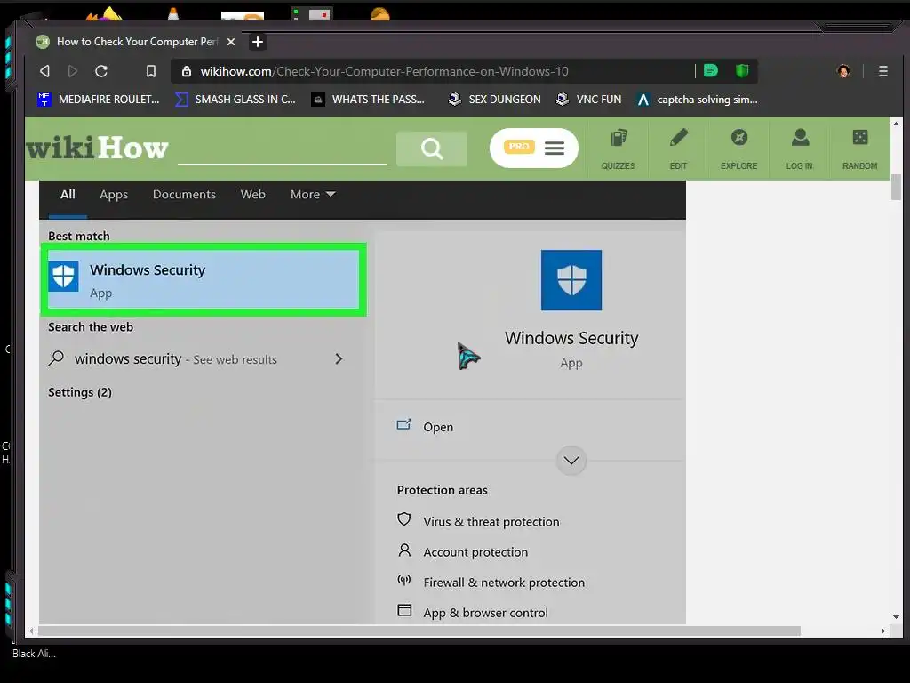Click the wikiHow search input field
910x683 pixels.
click(282, 149)
